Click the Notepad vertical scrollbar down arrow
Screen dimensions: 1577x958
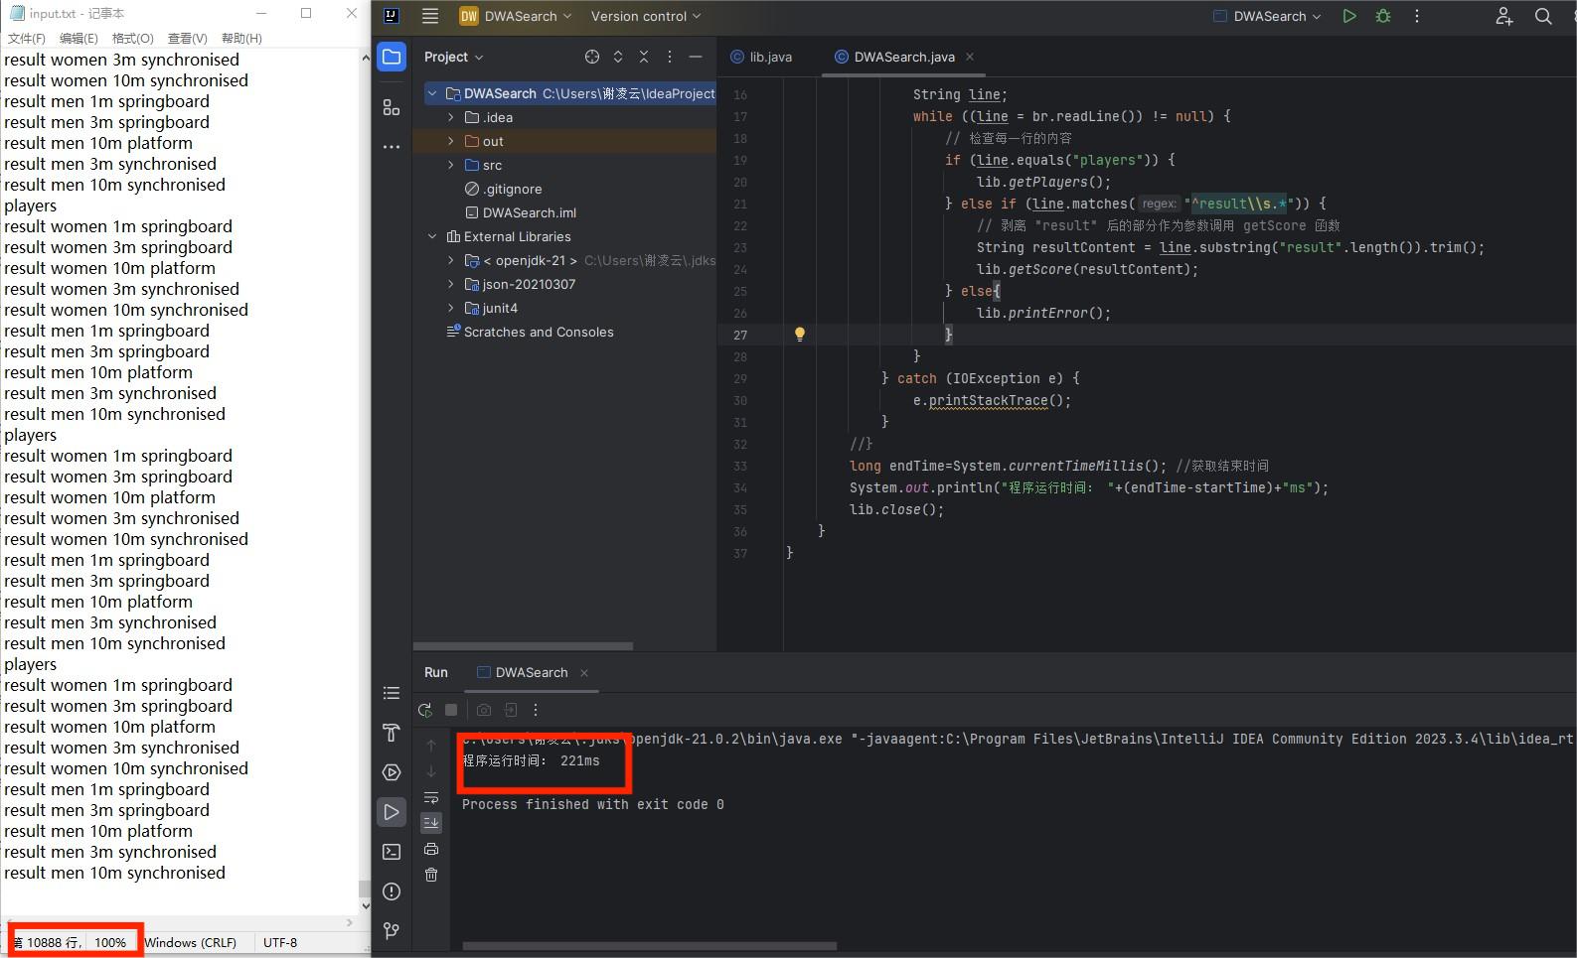tap(365, 905)
